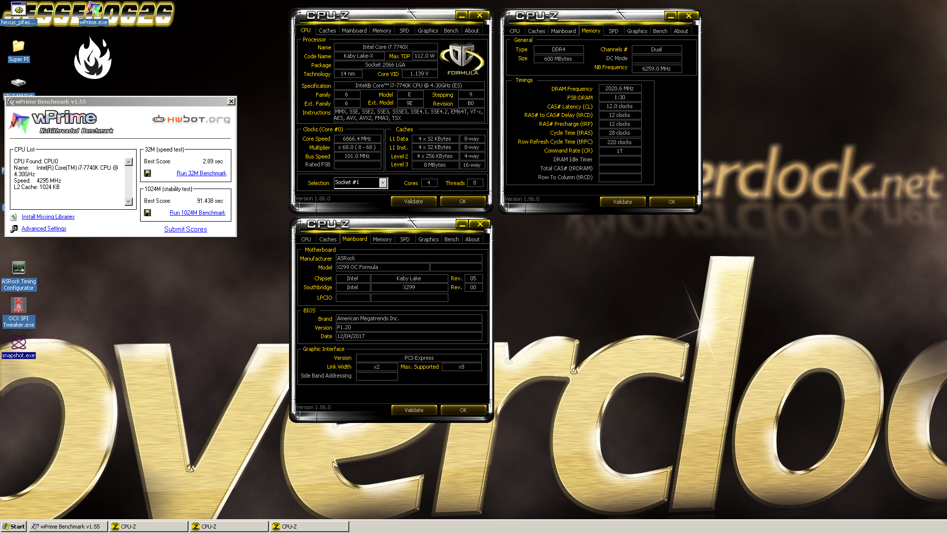Minimize the CPU-Z Mainboard window

pyautogui.click(x=462, y=225)
